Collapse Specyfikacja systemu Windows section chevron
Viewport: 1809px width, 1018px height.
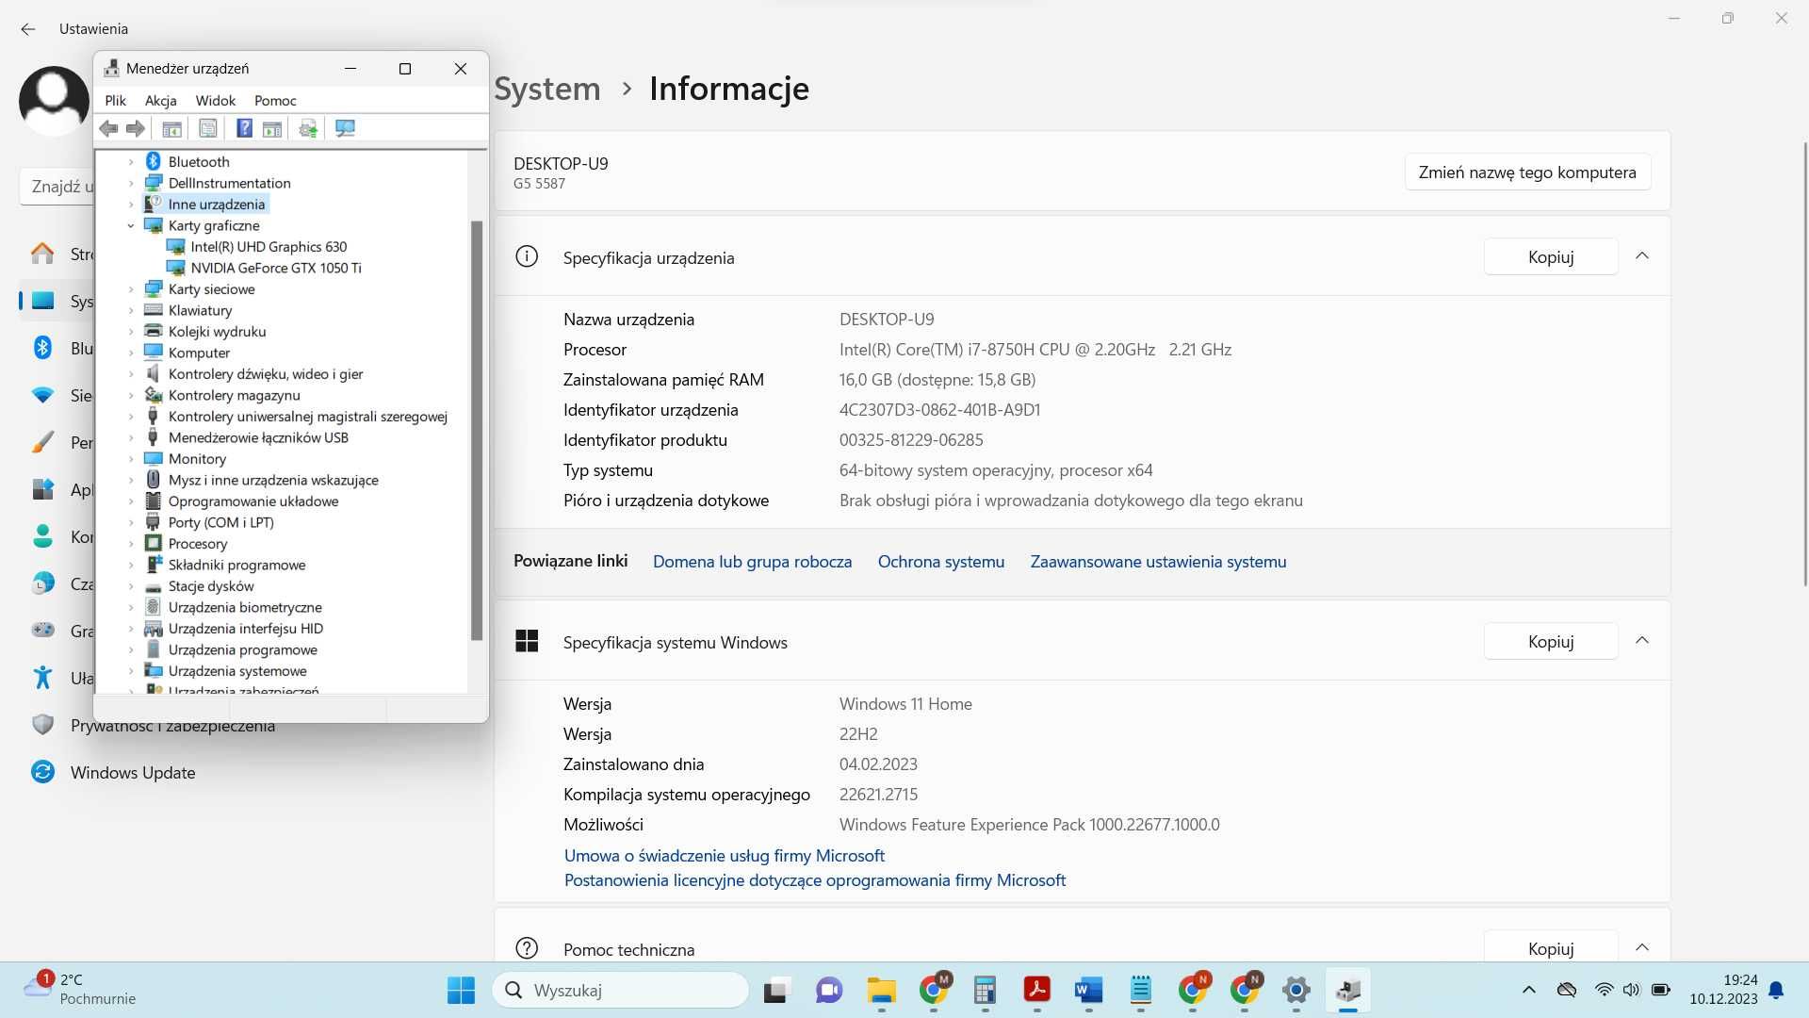point(1642,641)
